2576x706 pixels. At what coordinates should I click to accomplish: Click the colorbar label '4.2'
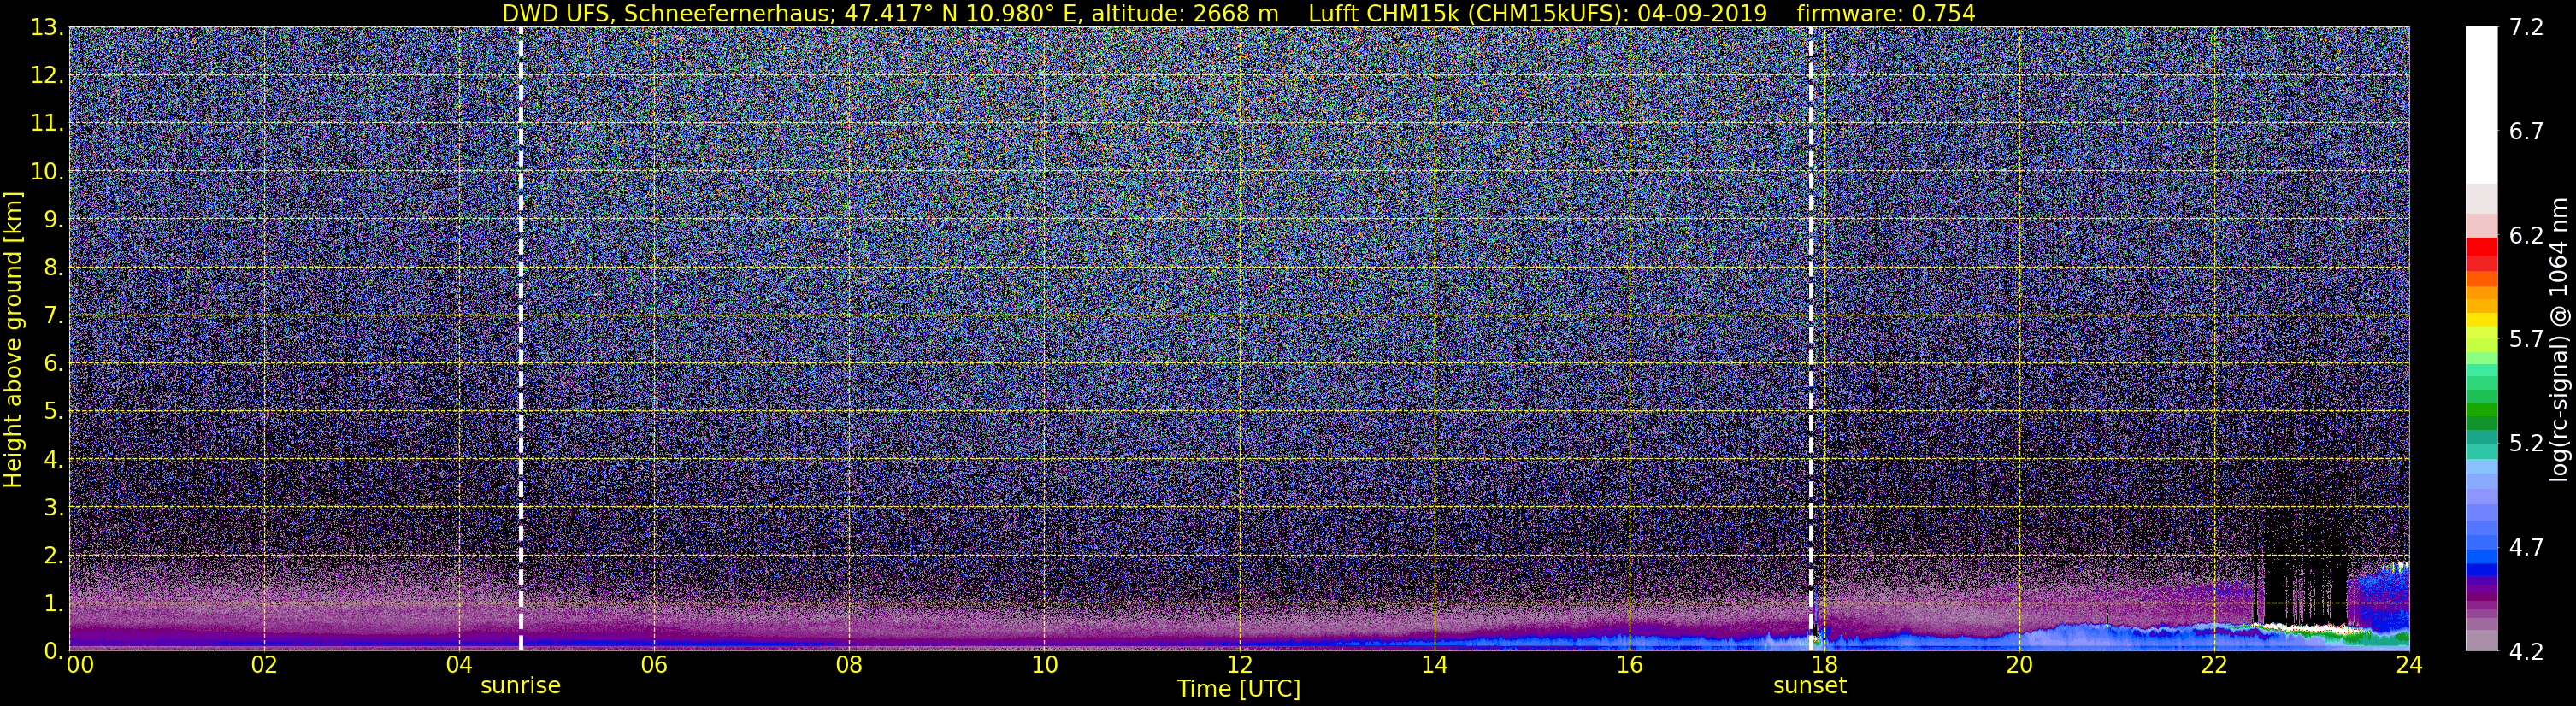[2526, 651]
